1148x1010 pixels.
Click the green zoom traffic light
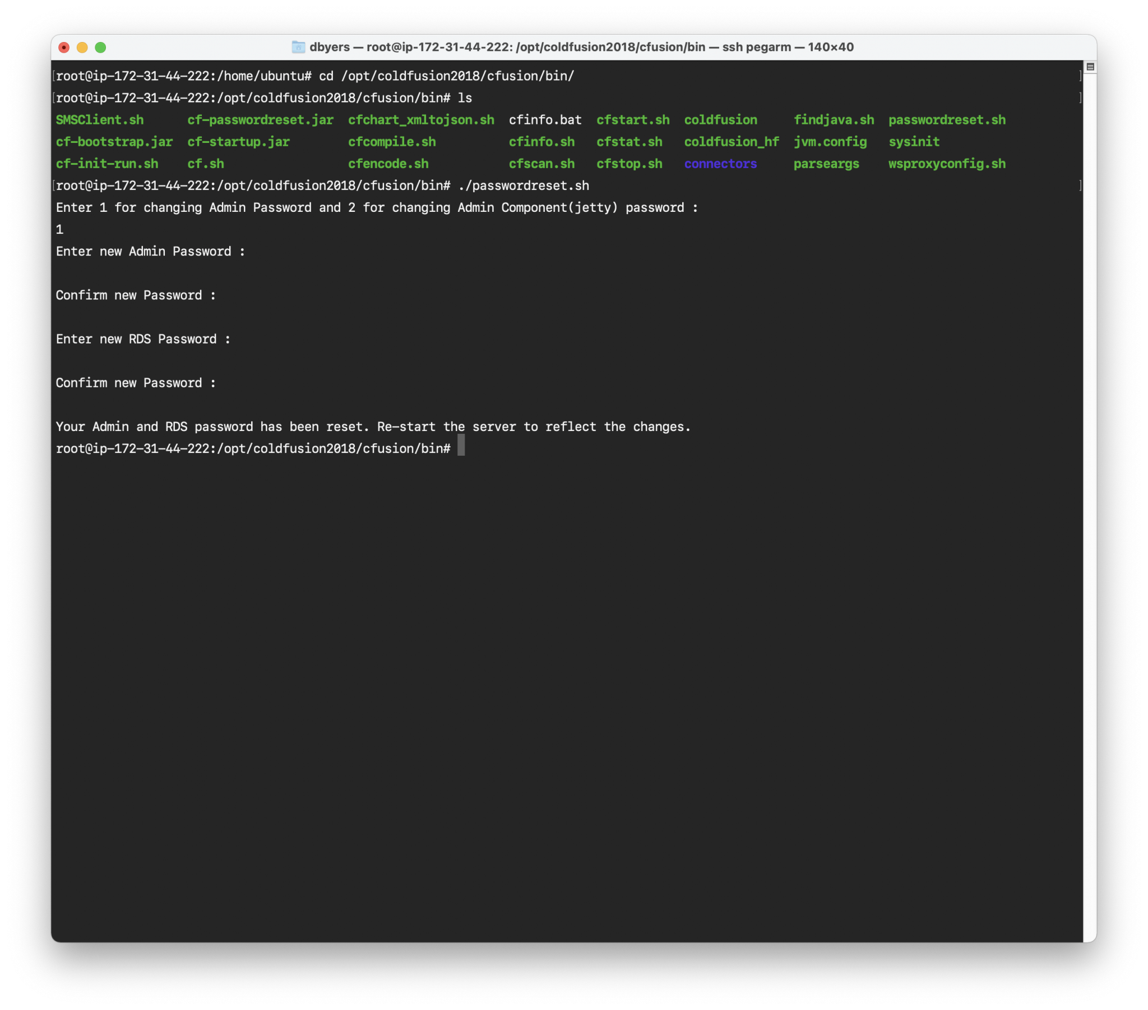[x=101, y=48]
